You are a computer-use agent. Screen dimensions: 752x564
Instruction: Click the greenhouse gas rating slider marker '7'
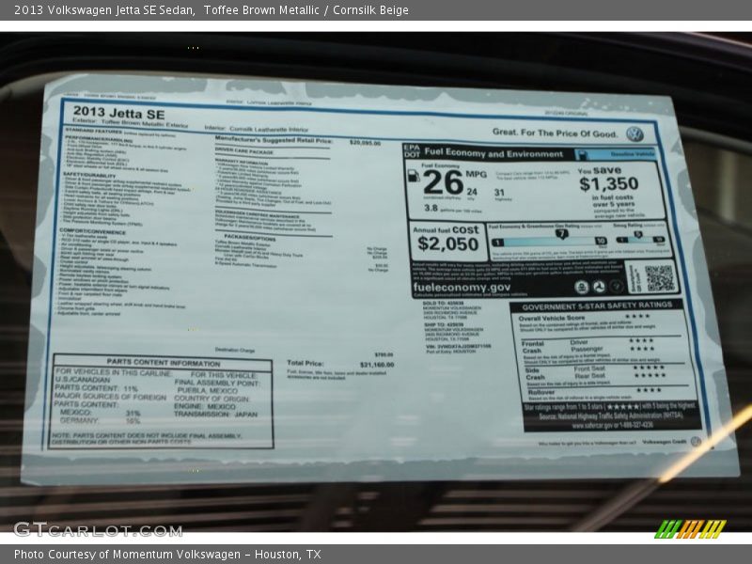tap(561, 233)
